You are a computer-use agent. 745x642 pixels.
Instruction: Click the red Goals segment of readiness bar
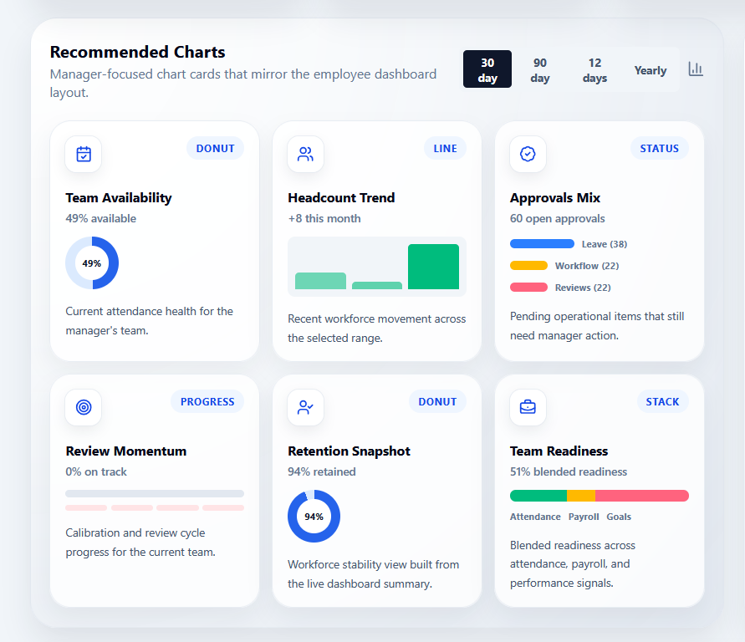tap(642, 496)
